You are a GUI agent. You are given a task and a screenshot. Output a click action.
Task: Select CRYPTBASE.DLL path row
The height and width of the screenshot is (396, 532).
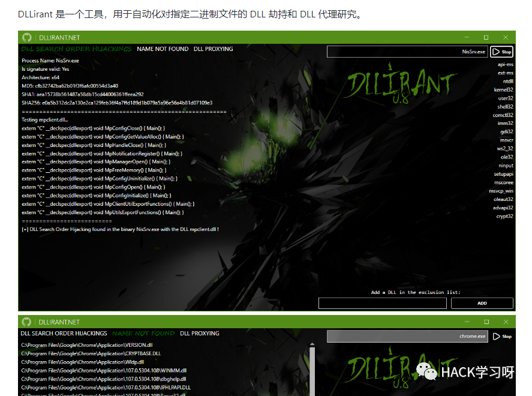tap(91, 353)
